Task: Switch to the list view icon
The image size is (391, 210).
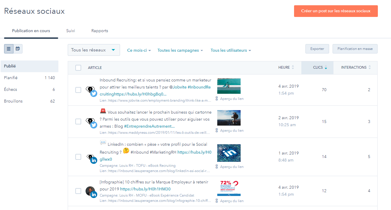Action: point(9,49)
